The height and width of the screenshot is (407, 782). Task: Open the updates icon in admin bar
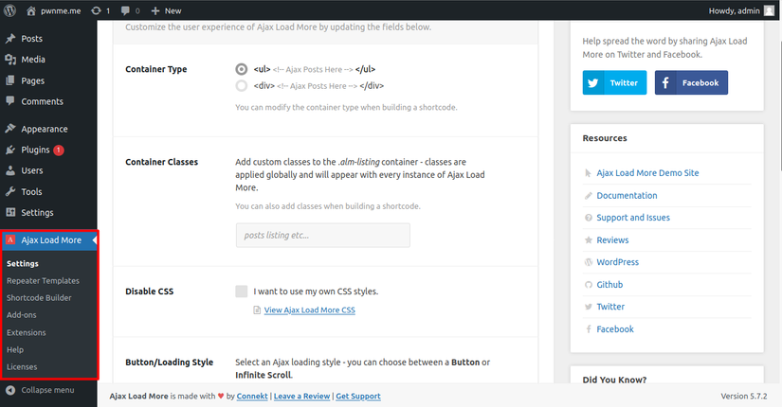99,10
